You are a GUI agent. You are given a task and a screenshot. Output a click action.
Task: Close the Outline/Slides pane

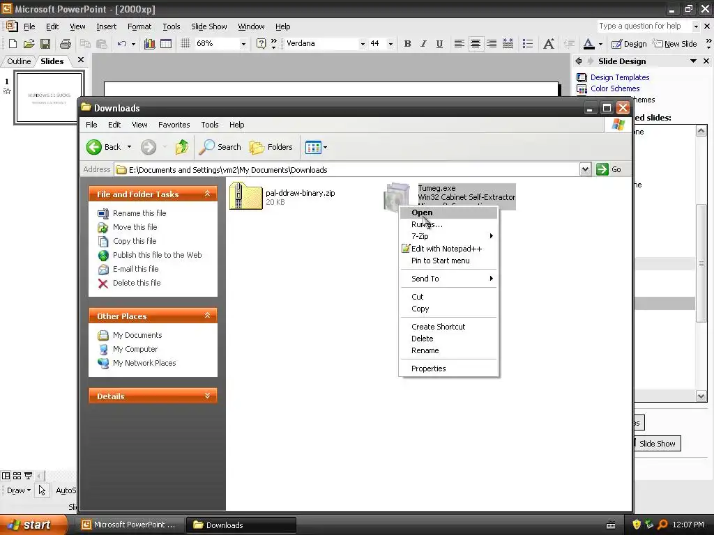pyautogui.click(x=81, y=60)
